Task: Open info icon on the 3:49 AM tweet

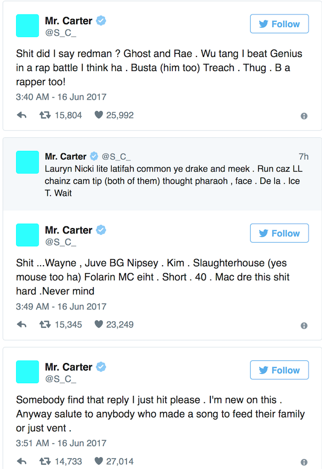Action: click(x=304, y=325)
